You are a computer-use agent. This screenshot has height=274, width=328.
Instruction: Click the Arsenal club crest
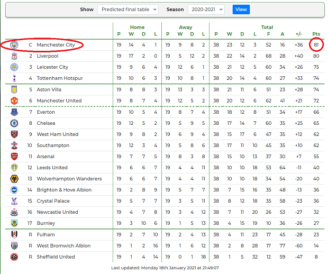(14, 157)
